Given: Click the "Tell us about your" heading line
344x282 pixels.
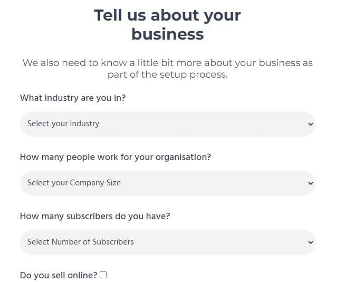Looking at the screenshot, I should tap(167, 15).
